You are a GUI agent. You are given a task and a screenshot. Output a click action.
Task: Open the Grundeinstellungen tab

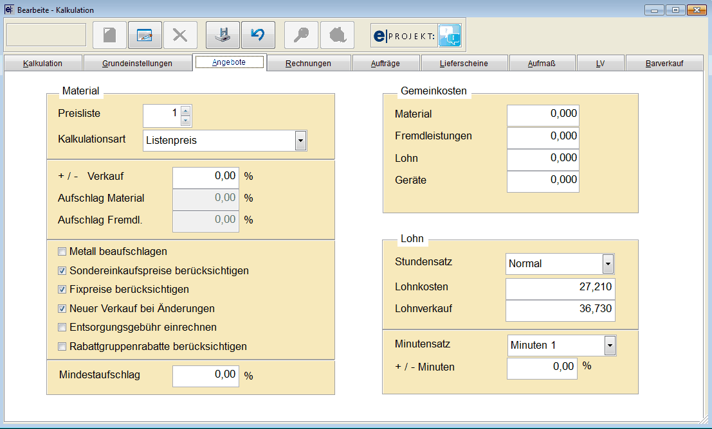point(137,64)
